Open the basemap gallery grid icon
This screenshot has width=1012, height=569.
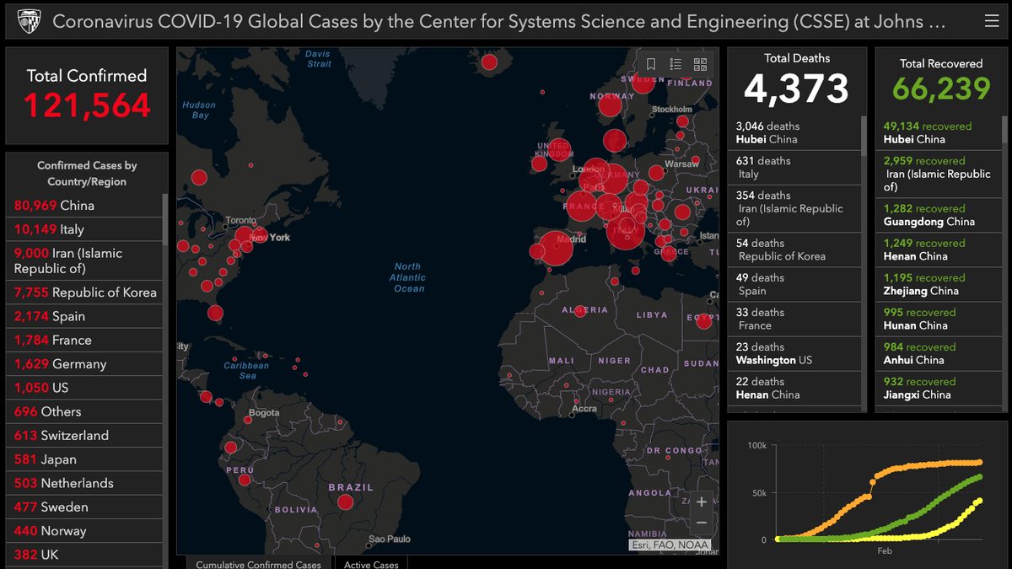pyautogui.click(x=700, y=64)
